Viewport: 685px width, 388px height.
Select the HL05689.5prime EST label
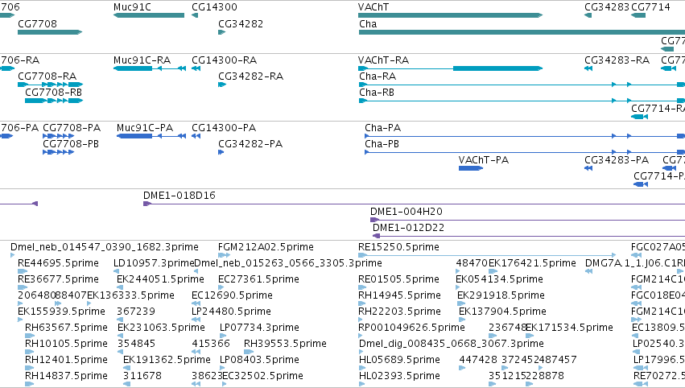399,360
